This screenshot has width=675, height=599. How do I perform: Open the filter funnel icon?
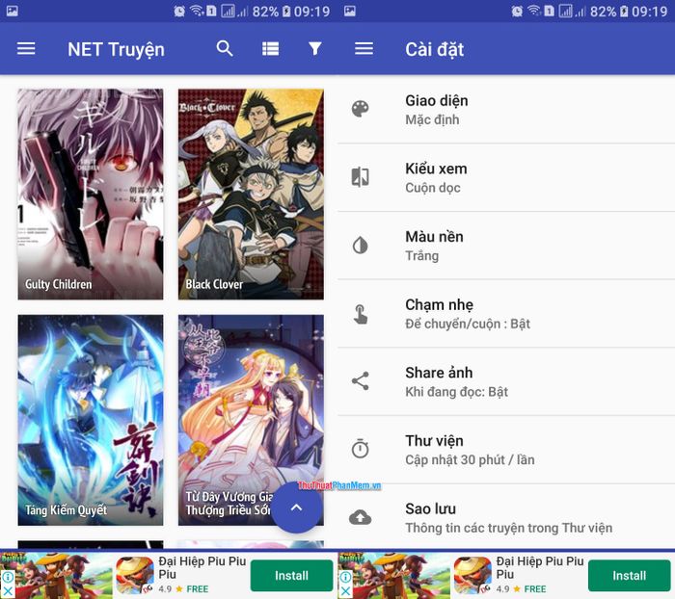(315, 48)
